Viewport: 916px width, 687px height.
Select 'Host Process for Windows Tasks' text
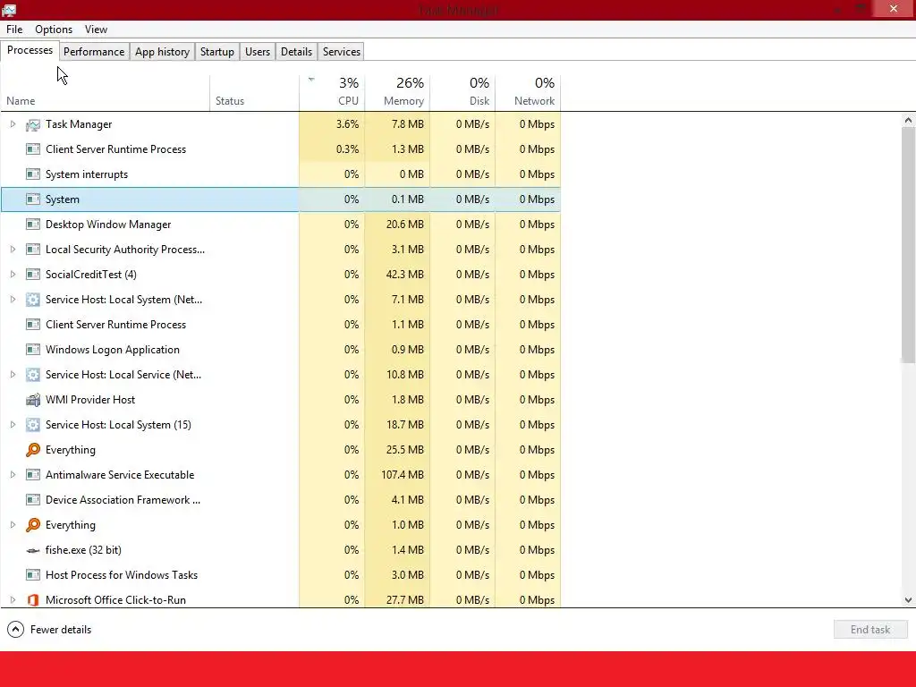click(122, 575)
